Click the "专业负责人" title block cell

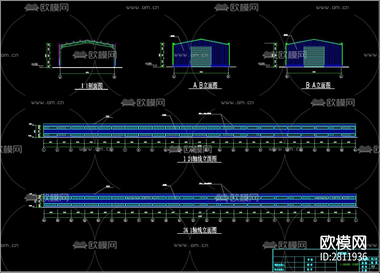pyautogui.click(x=279, y=270)
